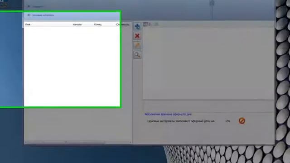Image resolution: width=290 pixels, height=163 pixels.
Task: Sort by the Стоимость column header
Action: coord(123,24)
